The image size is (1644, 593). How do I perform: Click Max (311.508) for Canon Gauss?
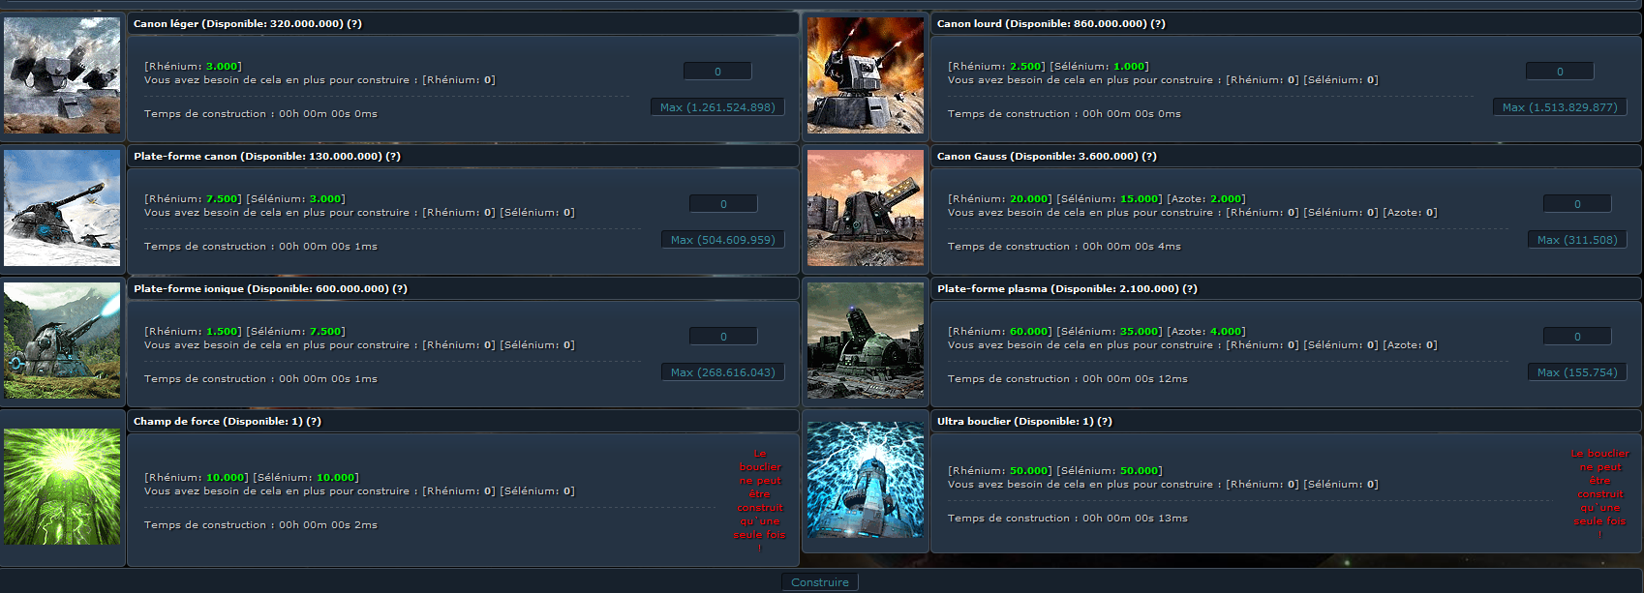[x=1576, y=240]
